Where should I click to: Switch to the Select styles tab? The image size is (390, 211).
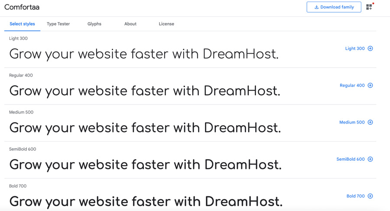coord(22,24)
